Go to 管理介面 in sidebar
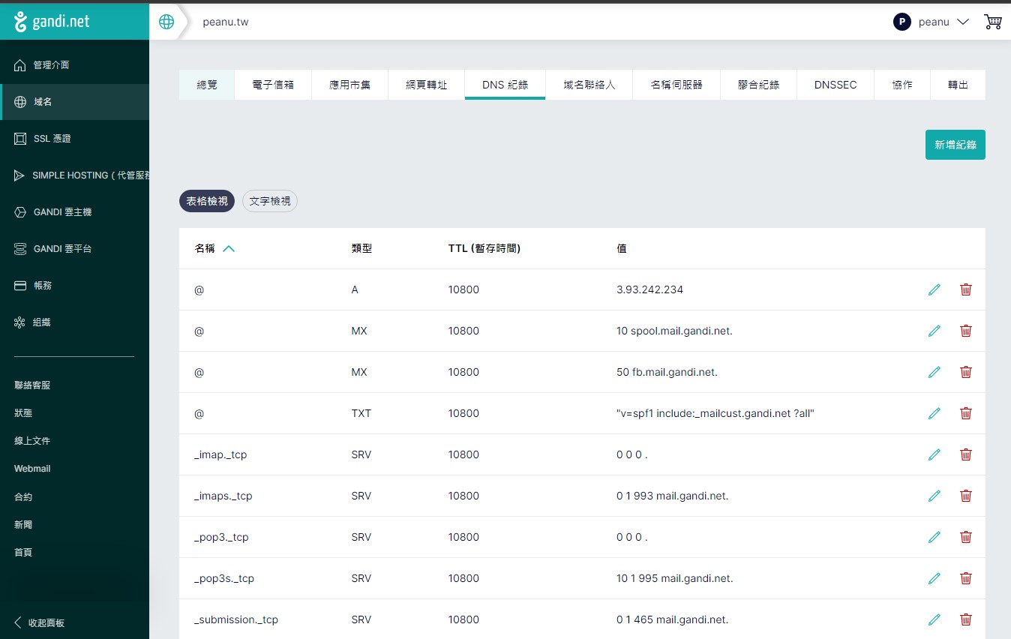The height and width of the screenshot is (639, 1011). (74, 65)
